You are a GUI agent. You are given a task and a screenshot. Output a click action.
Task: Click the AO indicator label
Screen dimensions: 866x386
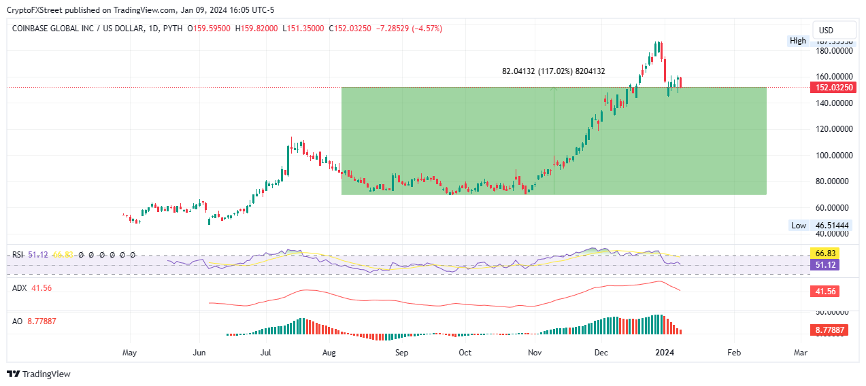[x=18, y=321]
